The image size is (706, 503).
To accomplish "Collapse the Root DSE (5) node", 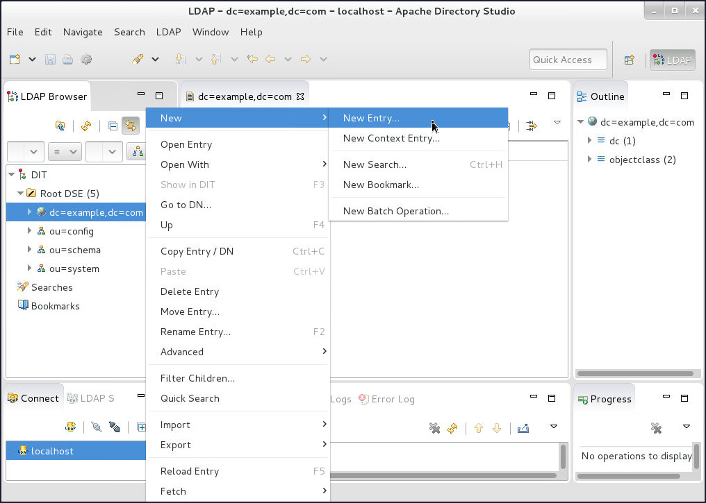I will (x=20, y=194).
